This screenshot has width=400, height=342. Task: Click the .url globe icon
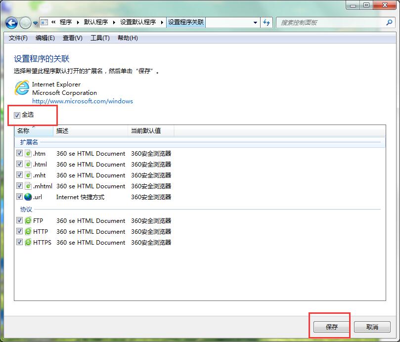click(x=28, y=197)
